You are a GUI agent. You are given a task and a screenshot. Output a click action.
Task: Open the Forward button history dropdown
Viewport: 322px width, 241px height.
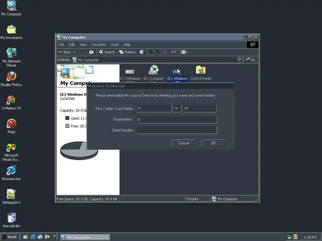click(x=86, y=52)
